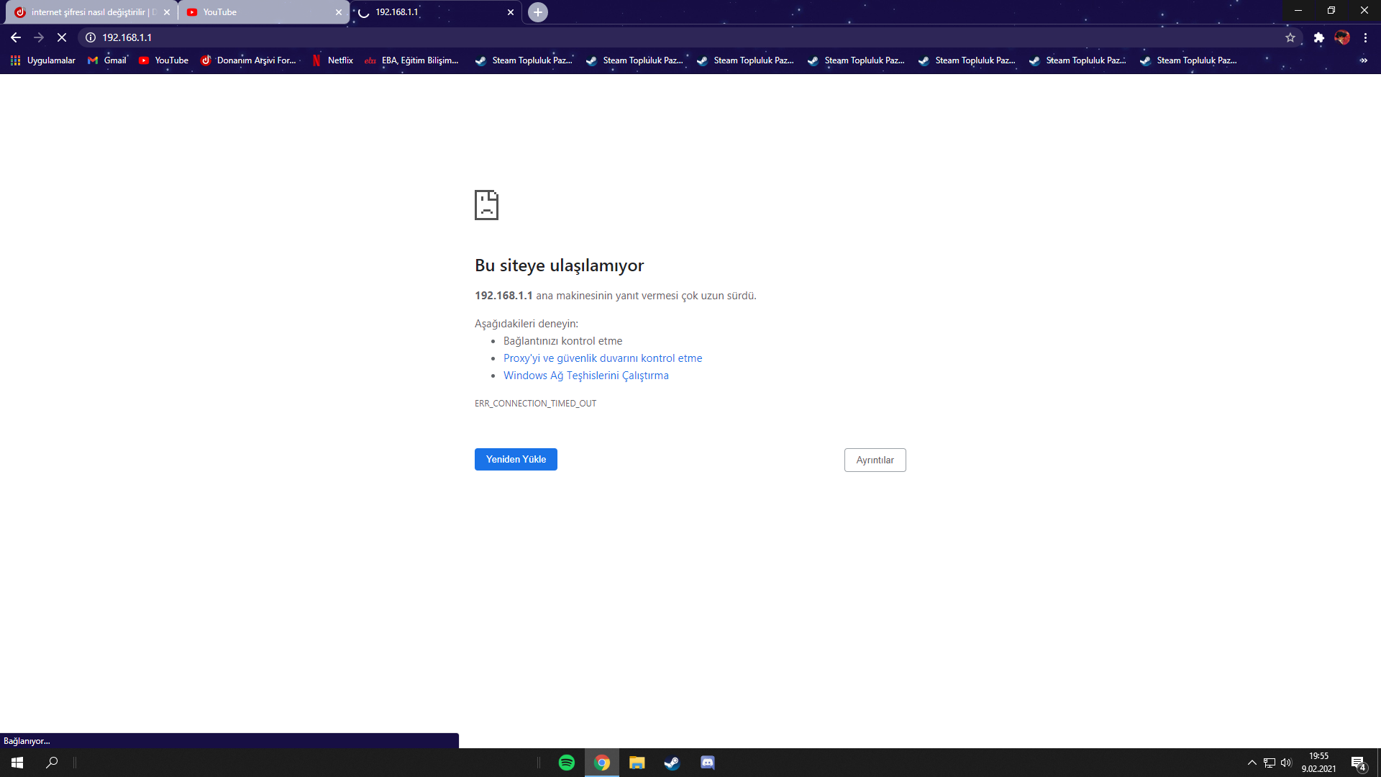1381x777 pixels.
Task: Click the Chrome profile avatar
Action: tap(1342, 37)
